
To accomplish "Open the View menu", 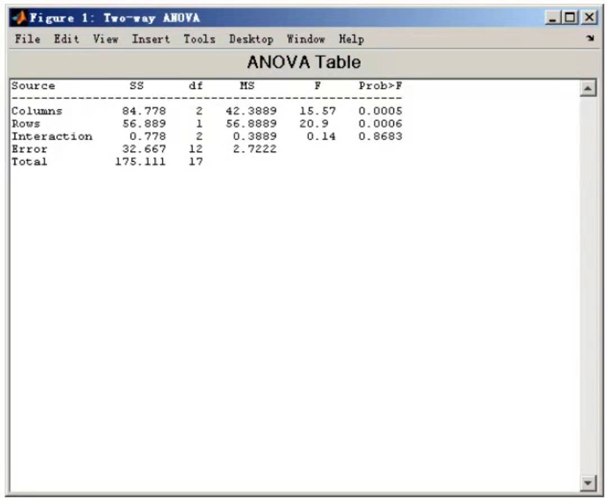I will tap(106, 39).
